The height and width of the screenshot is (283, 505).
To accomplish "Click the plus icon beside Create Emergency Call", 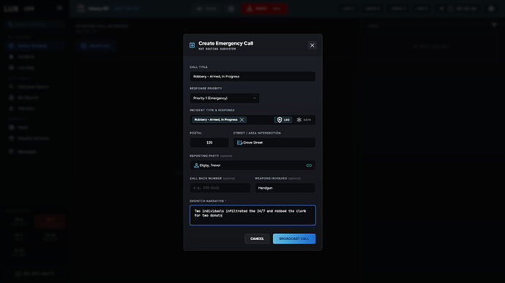I will tap(192, 45).
